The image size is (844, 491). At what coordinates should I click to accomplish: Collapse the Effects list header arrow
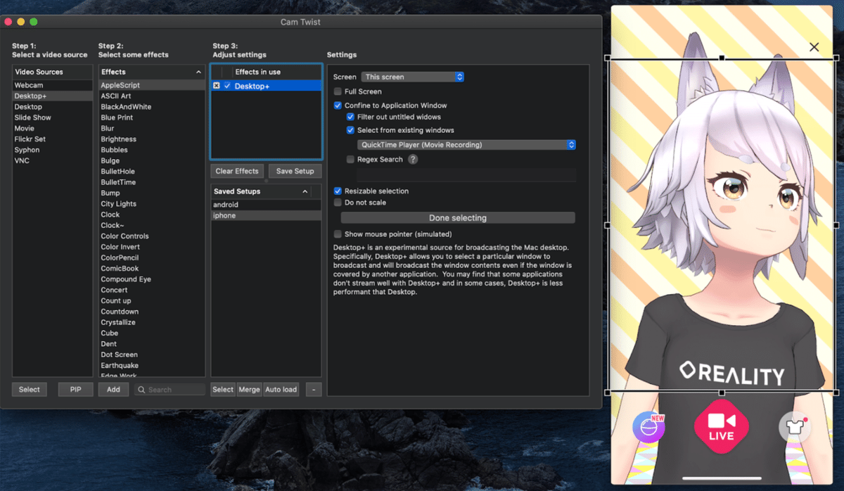point(198,72)
